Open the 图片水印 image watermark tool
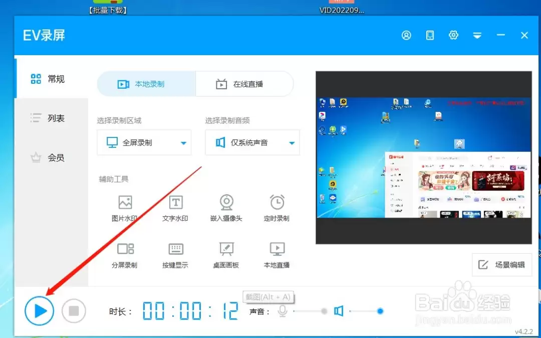The height and width of the screenshot is (338, 541). 125,209
